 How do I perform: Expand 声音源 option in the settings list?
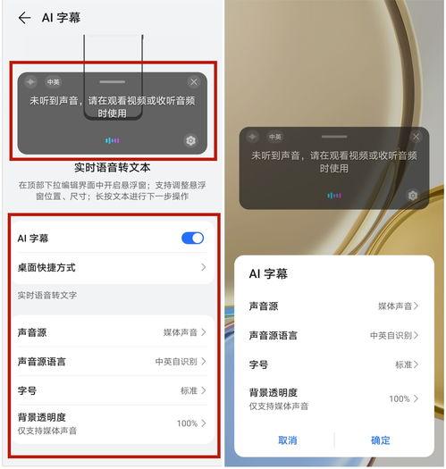[x=113, y=332]
